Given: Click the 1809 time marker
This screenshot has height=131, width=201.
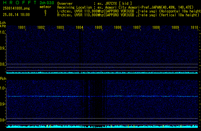Looking at the screenshot, I should 175,27.
